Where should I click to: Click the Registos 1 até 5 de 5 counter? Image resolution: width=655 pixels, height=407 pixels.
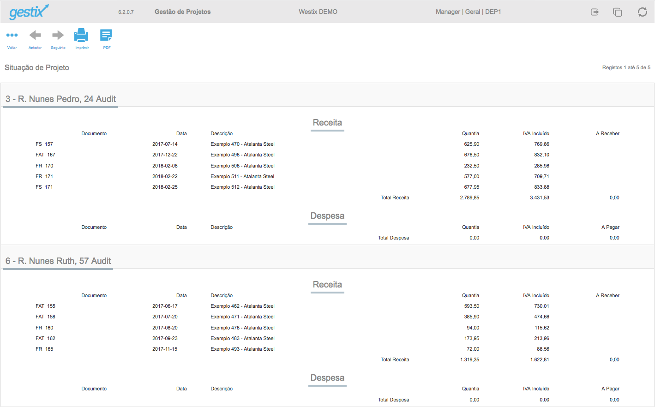click(626, 67)
